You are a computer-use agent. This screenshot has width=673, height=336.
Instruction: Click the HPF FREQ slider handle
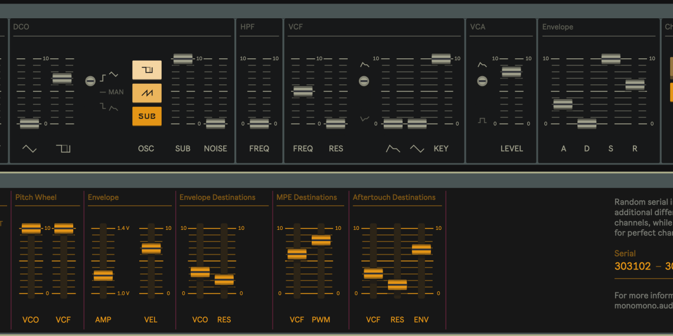tap(259, 124)
